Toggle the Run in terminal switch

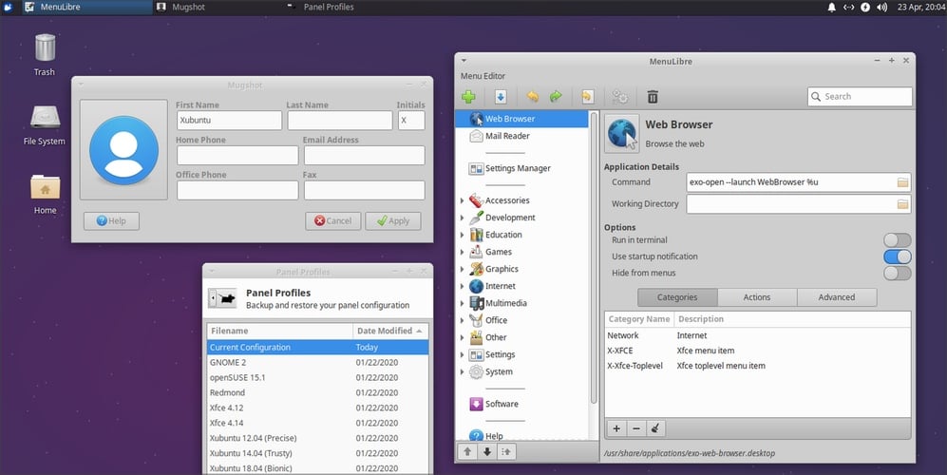(897, 240)
